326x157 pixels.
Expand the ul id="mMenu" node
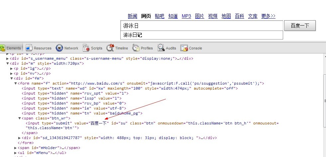click(x=16, y=153)
